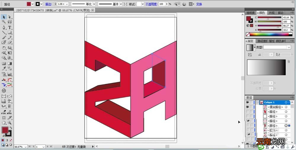Screen dimensions: 296x150
Task: Select the Scale tool
Action: 10,48
